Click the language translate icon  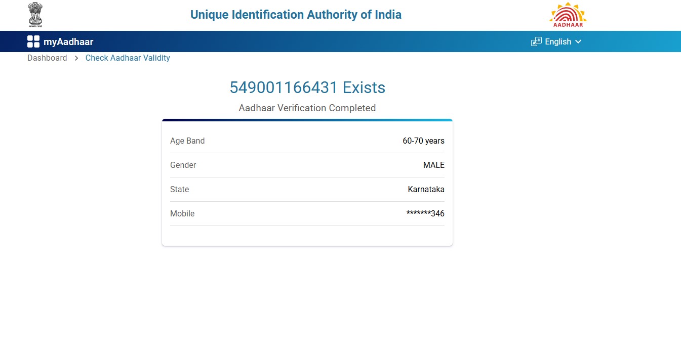(536, 41)
